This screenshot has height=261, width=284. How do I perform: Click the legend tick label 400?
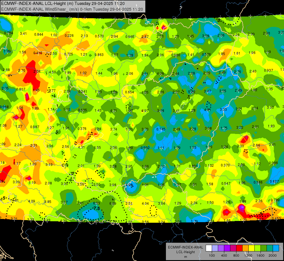click(x=224, y=255)
